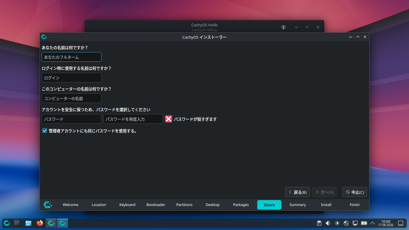
Task: Open the battery and power tray icon
Action: [x=364, y=223]
